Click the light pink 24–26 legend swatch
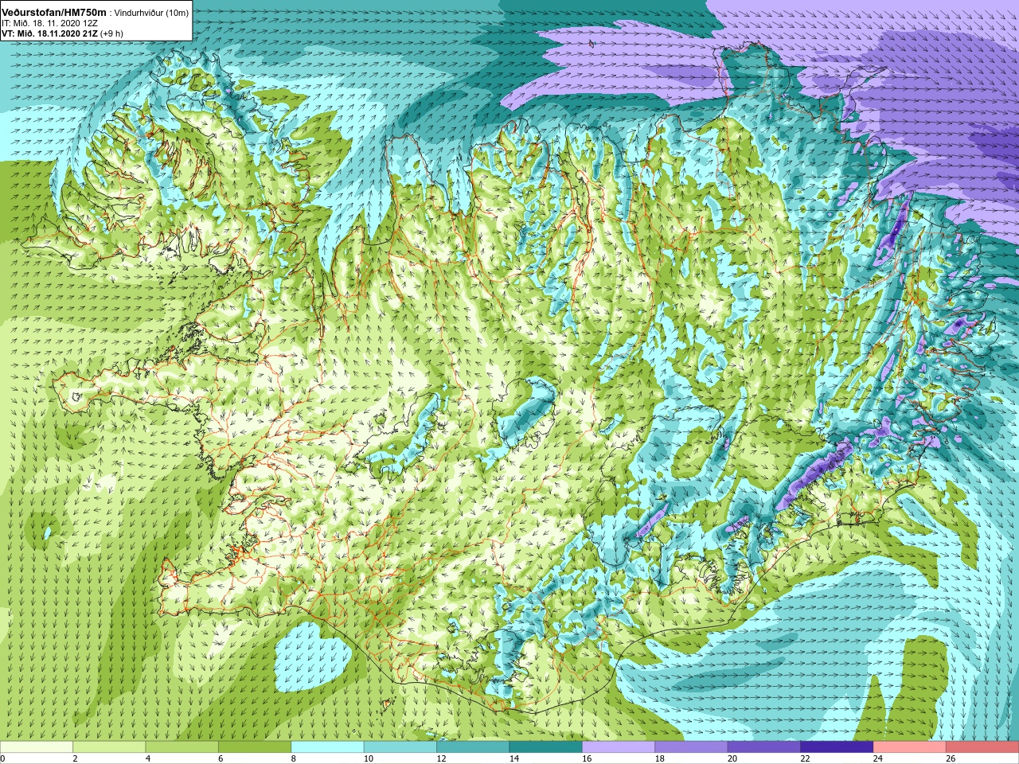 pos(910,747)
